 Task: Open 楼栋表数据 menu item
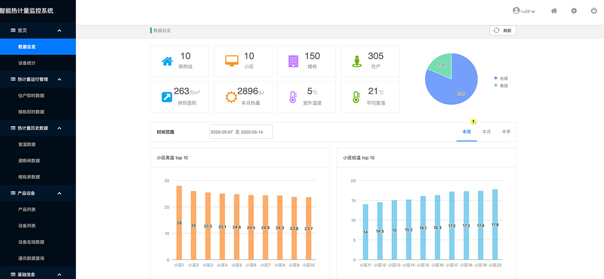[x=38, y=177]
